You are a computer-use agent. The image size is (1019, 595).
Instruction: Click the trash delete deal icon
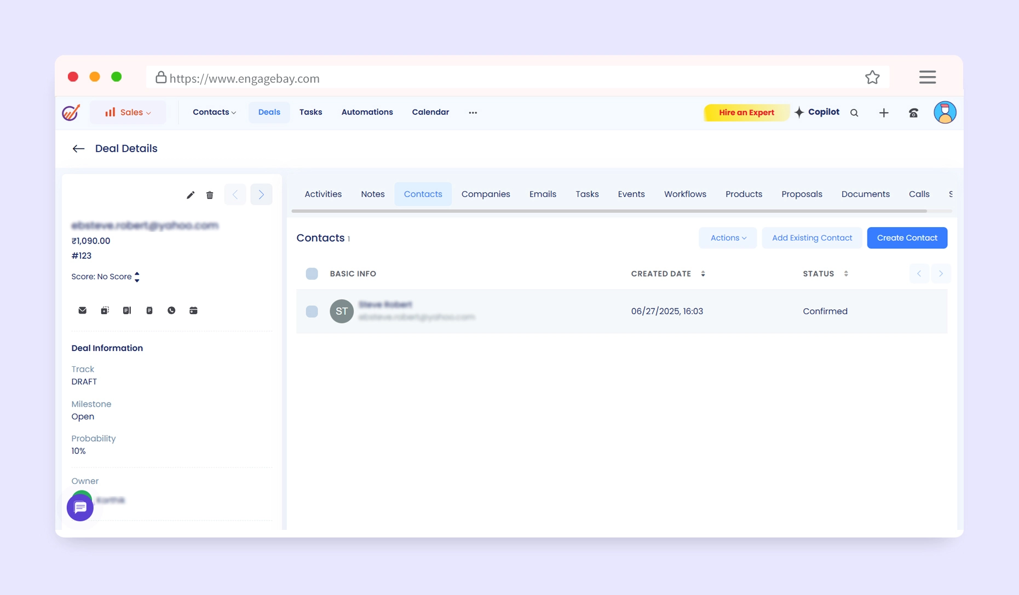[210, 195]
